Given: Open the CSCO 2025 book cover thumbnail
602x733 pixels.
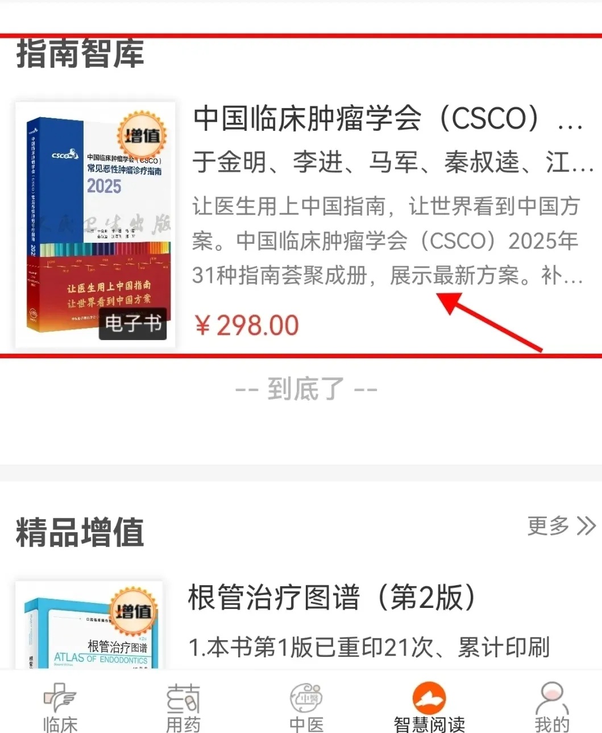Looking at the screenshot, I should click(95, 225).
